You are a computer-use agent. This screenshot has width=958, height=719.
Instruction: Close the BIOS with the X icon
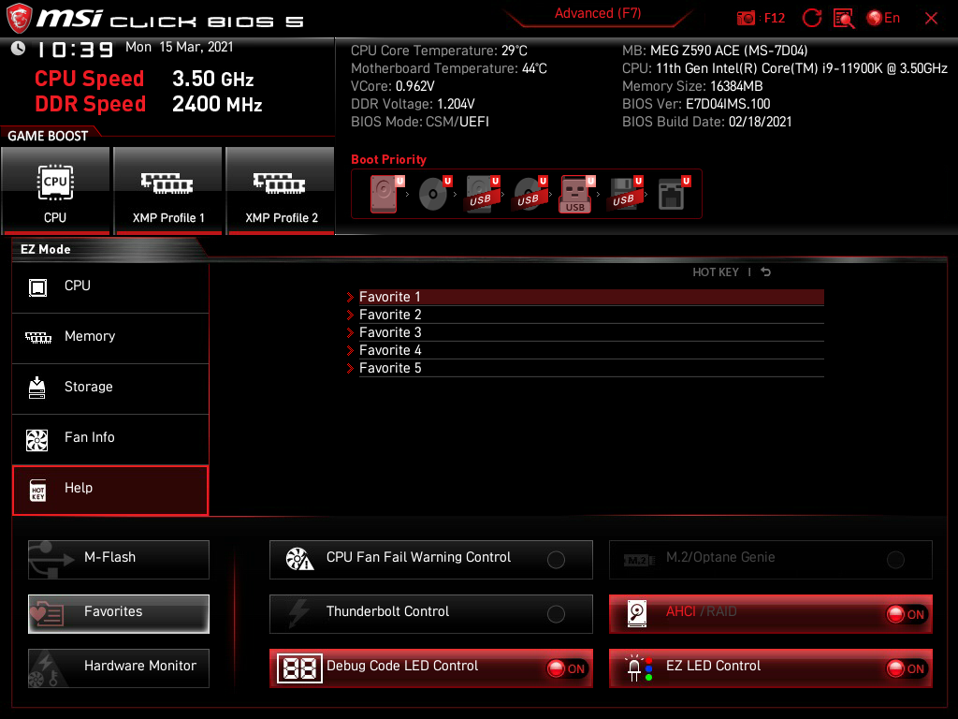point(931,19)
